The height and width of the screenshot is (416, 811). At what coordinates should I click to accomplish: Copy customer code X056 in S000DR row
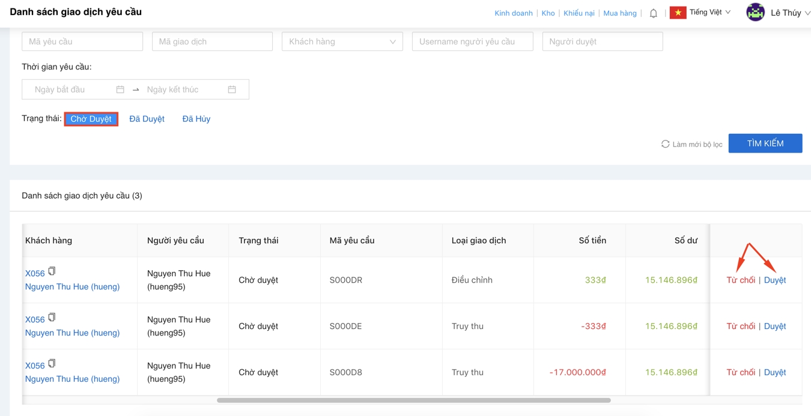(x=52, y=271)
